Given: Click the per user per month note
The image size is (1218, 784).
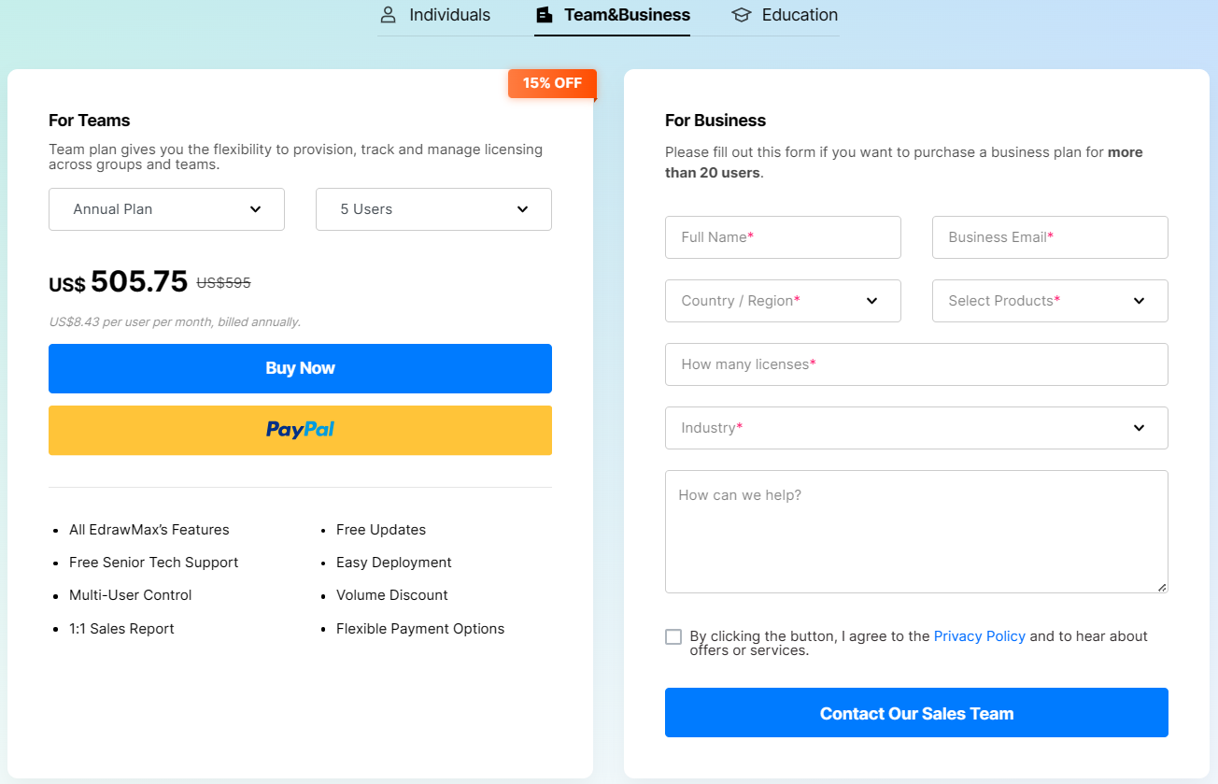Looking at the screenshot, I should click(x=175, y=321).
